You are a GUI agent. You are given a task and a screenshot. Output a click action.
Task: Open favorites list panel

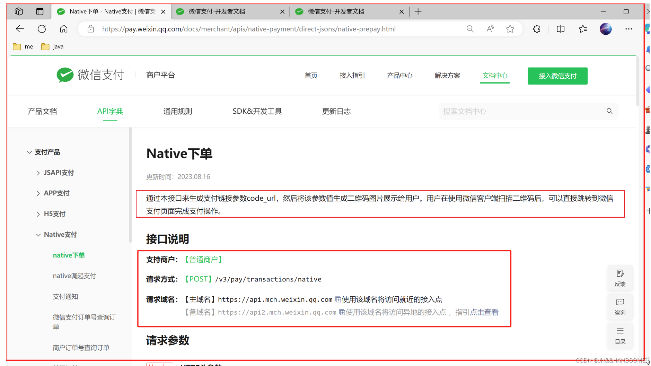point(583,29)
